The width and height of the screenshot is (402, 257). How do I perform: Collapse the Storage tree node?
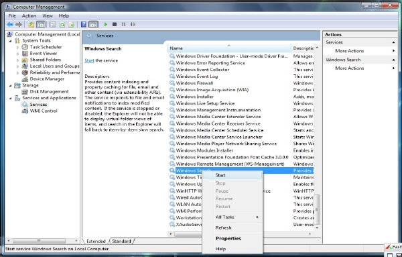pyautogui.click(x=11, y=85)
